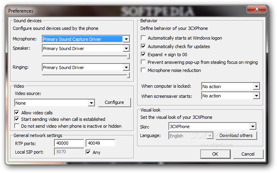Click the Cancel button

(x=248, y=154)
